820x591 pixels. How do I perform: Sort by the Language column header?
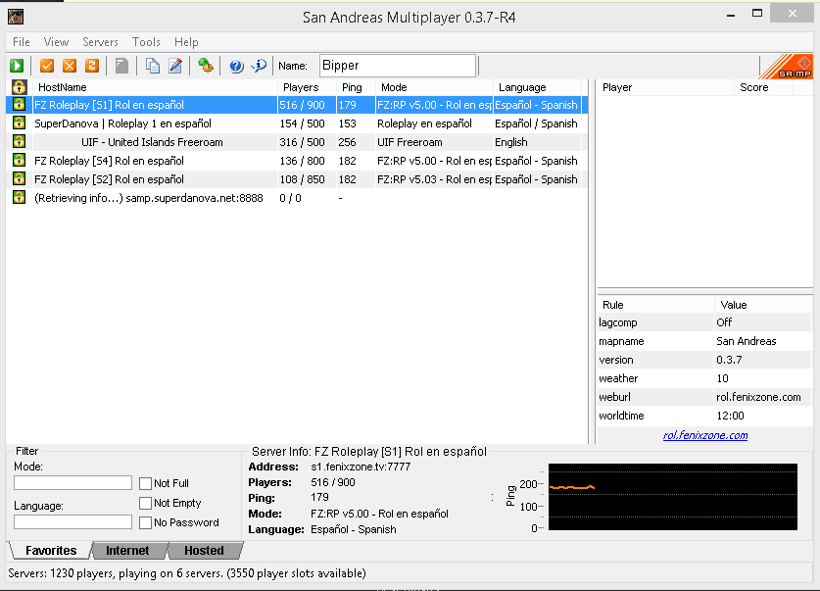(537, 87)
